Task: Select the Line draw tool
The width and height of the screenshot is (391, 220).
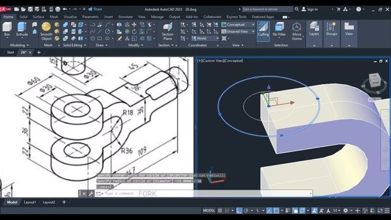Action: tap(100, 31)
